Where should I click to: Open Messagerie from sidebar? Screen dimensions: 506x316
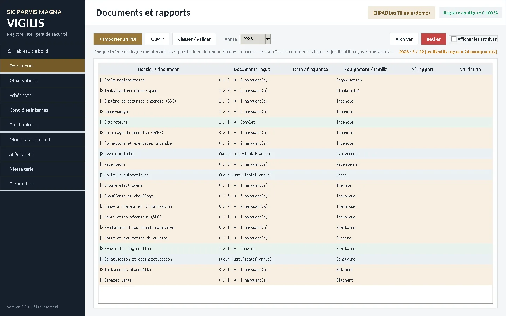[42, 169]
